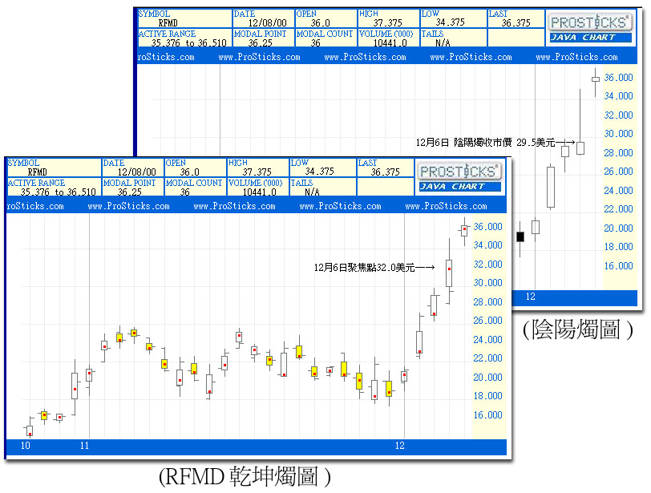Click the (RFMD 乾坤燭圖) caption below the front chart
The image size is (651, 493).
(245, 478)
